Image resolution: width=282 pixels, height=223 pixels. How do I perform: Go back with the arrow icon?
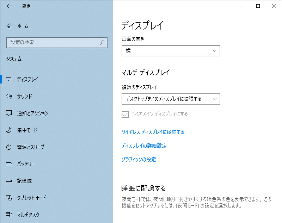8,6
